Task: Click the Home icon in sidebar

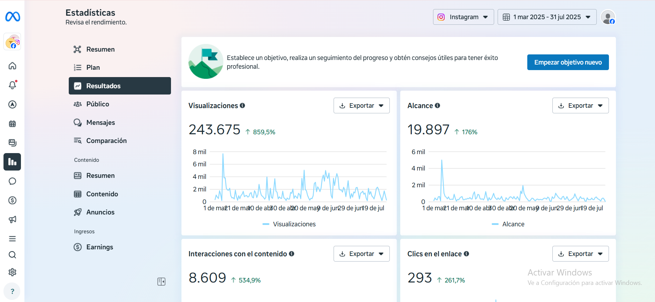Action: click(x=12, y=66)
